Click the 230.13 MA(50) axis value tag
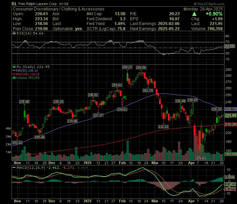The image size is (237, 204). coord(230,109)
